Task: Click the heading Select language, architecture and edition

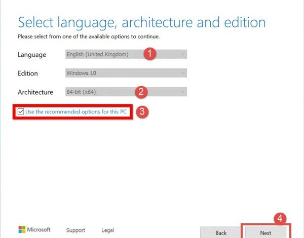Action: (142, 23)
